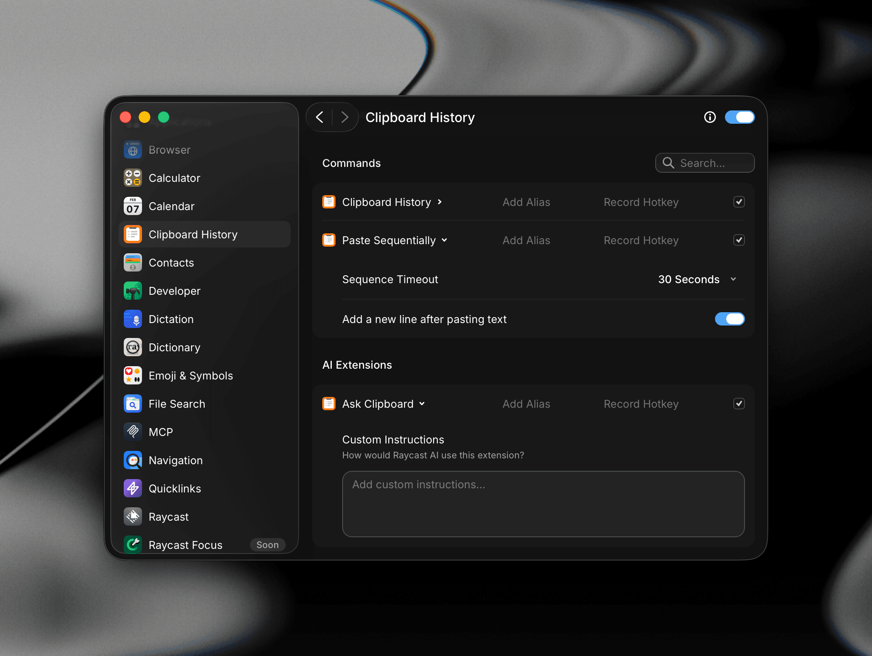The image size is (872, 656).
Task: Click the Developer hammer icon
Action: pyautogui.click(x=133, y=291)
